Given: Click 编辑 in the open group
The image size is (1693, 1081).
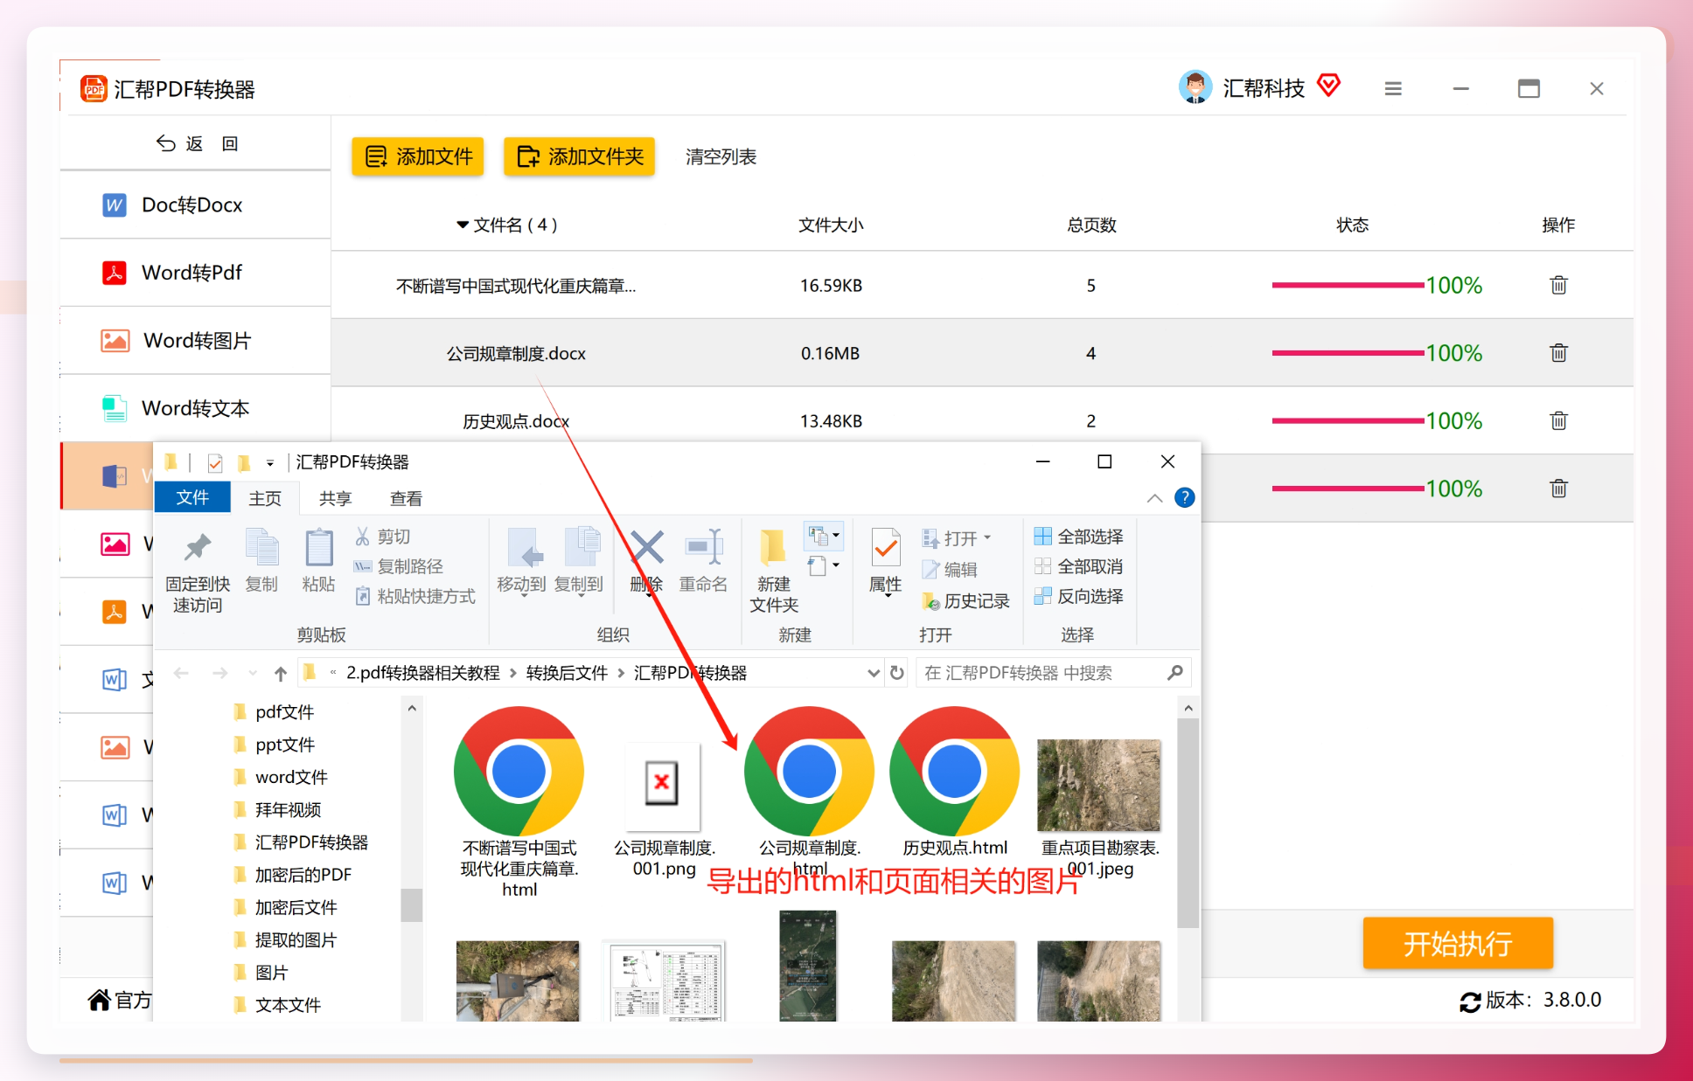Looking at the screenshot, I should coord(950,570).
